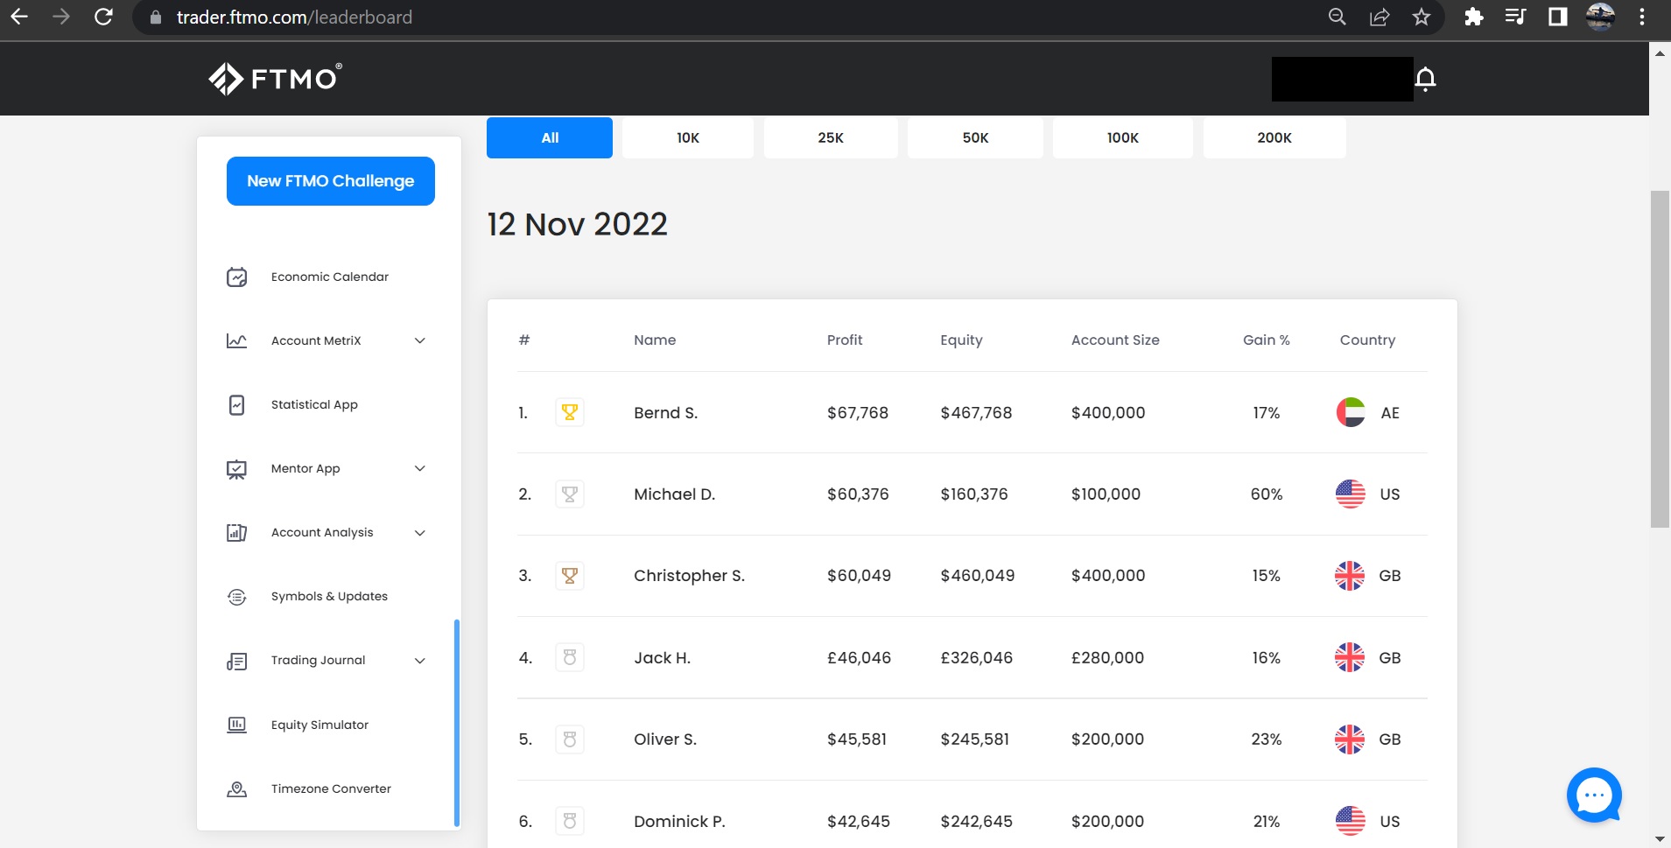Screen dimensions: 1671x848
Task: Expand the Mentor App submenu chevron
Action: click(420, 469)
